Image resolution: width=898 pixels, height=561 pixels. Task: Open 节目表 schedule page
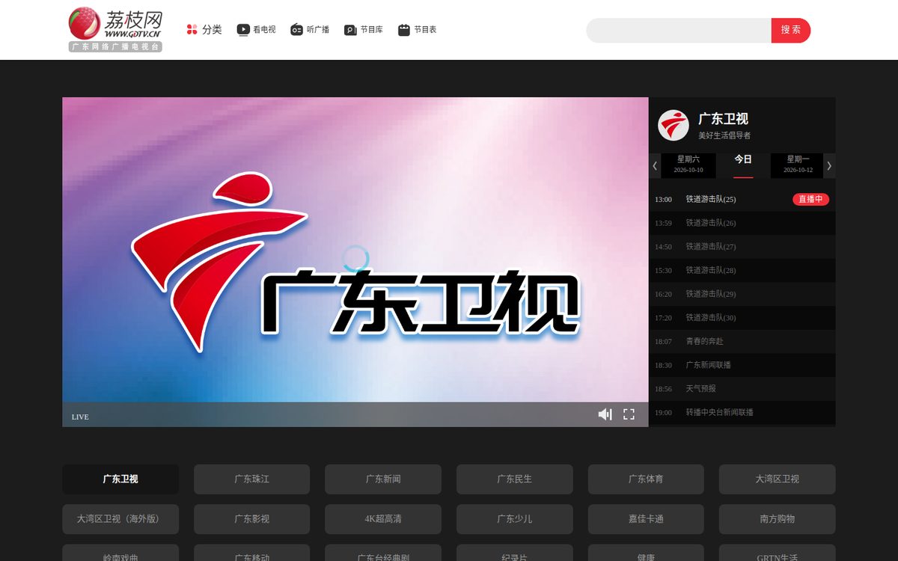click(418, 30)
